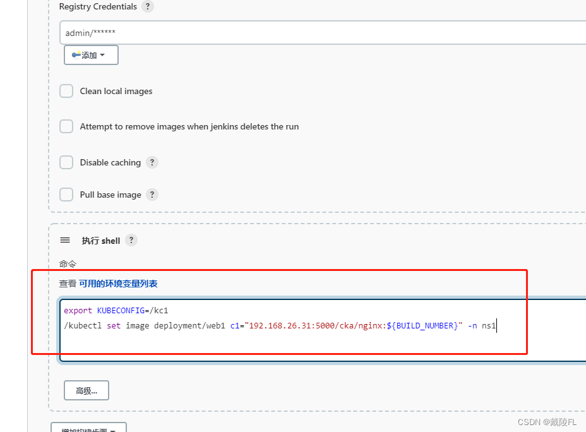Open the 添加 credentials dropdown button
Screen dimensions: 586x432
coord(91,55)
